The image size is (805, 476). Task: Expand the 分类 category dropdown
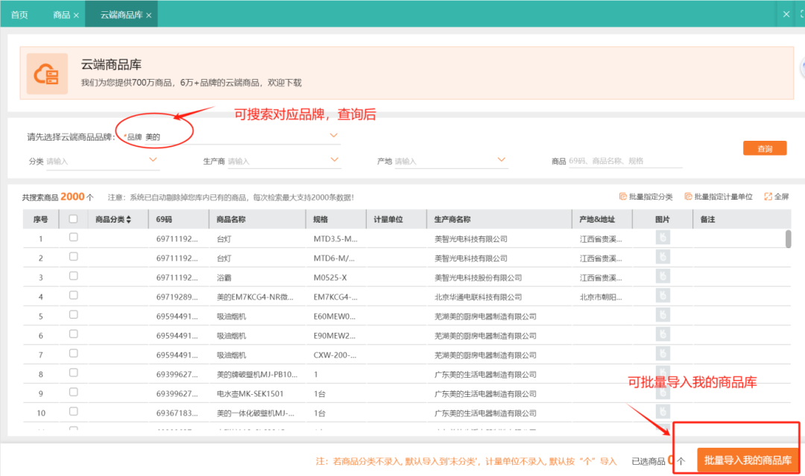pyautogui.click(x=153, y=160)
